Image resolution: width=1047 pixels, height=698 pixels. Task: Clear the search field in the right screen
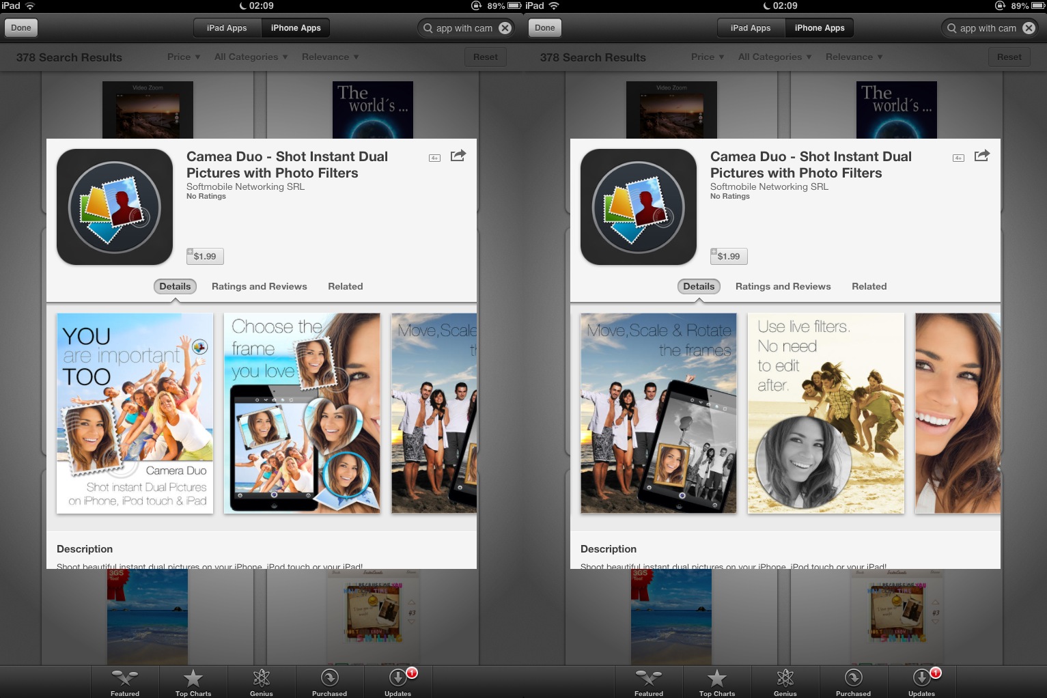(1029, 28)
